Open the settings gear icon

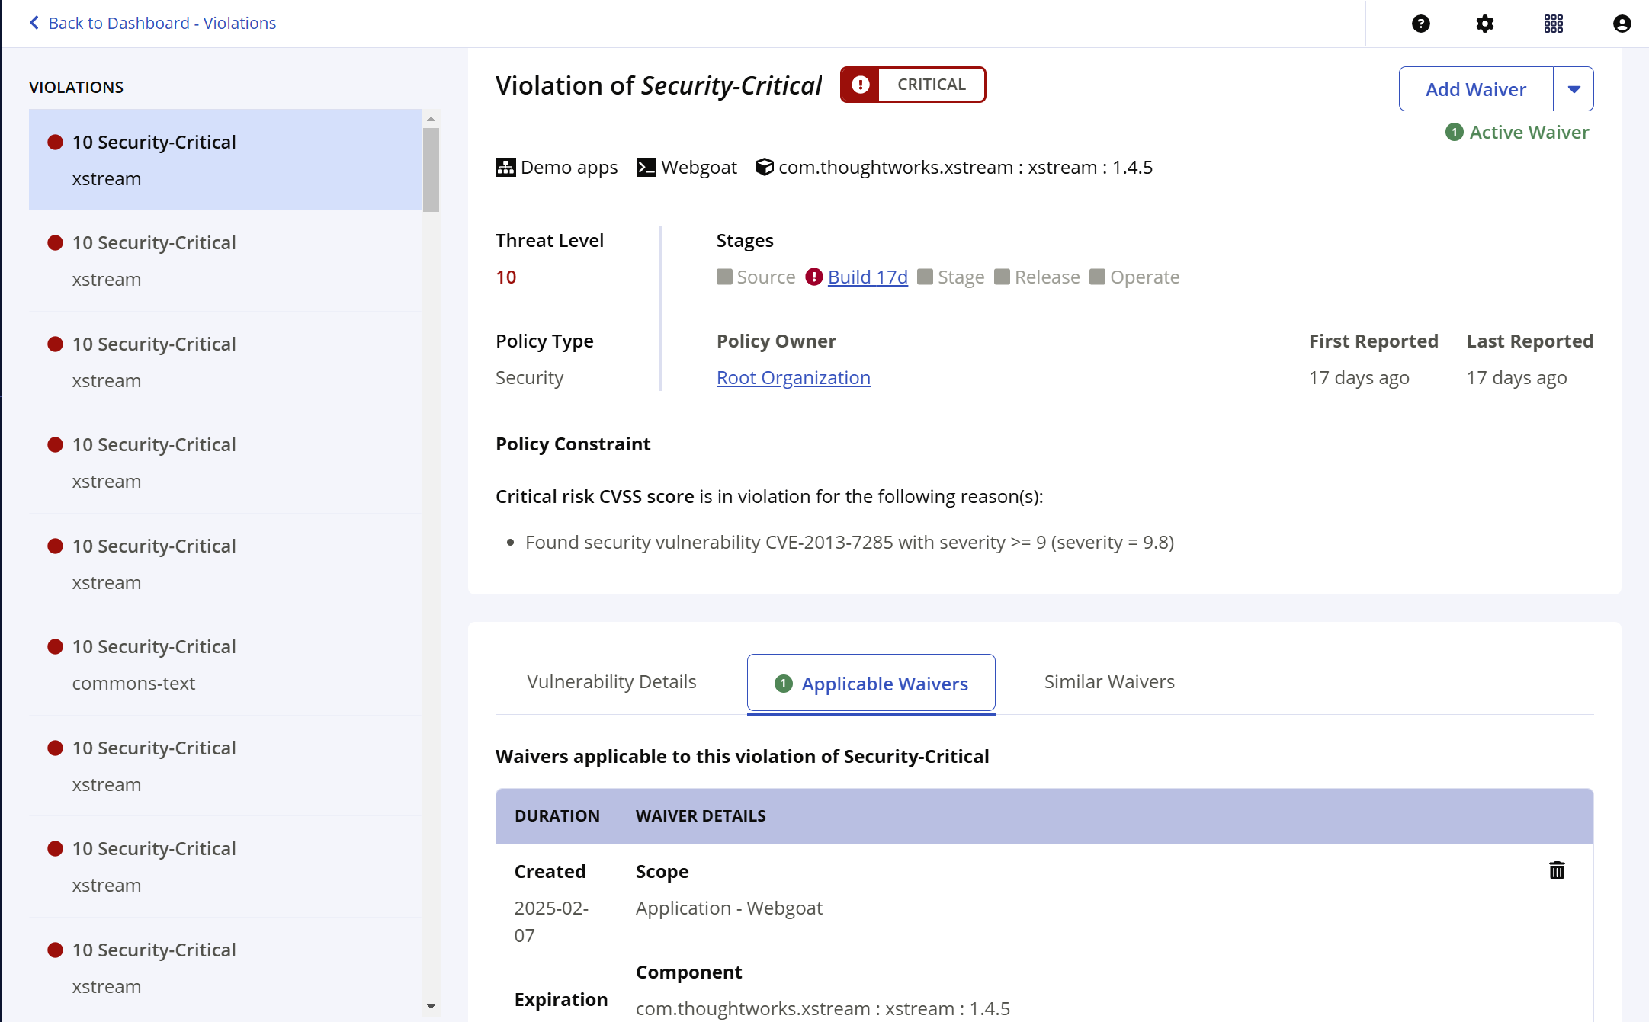click(1484, 24)
